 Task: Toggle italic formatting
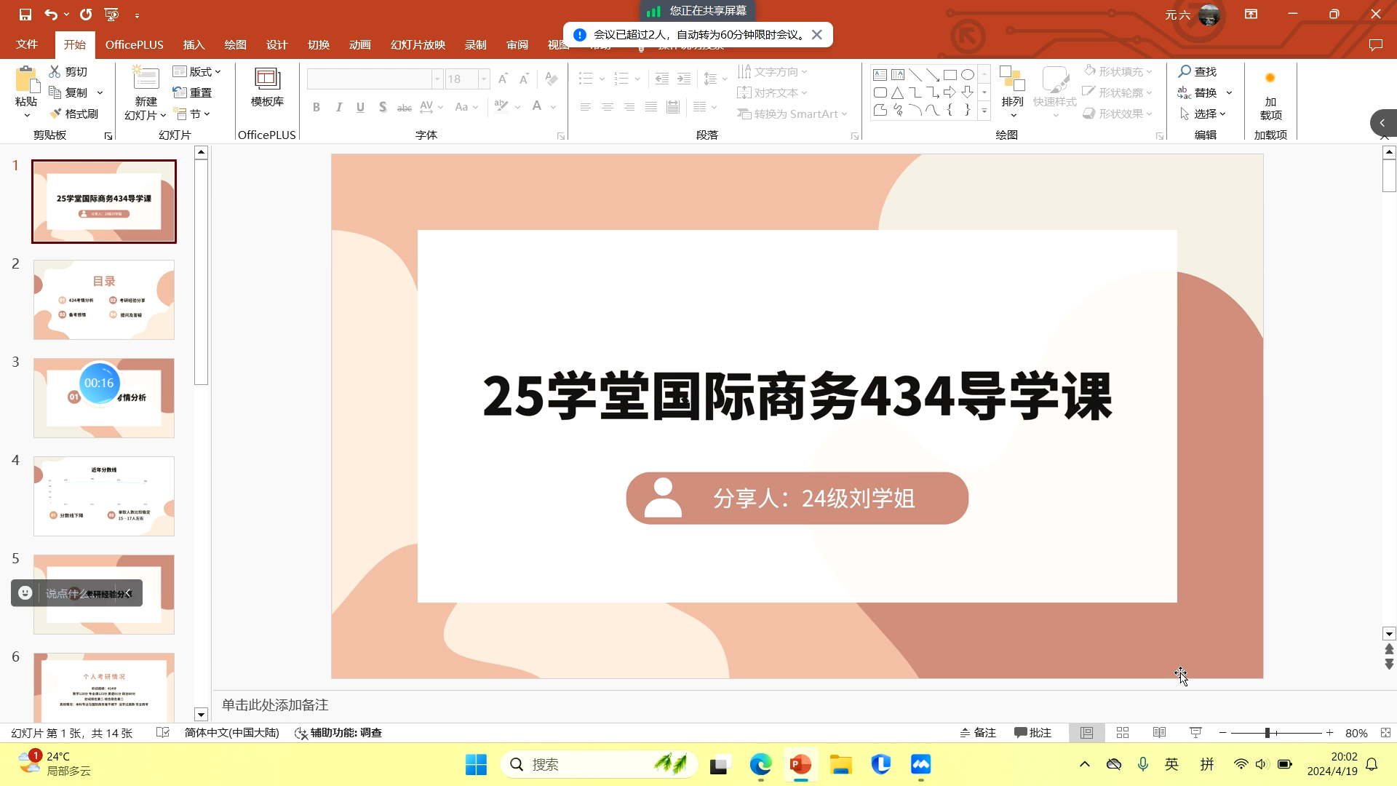click(338, 107)
